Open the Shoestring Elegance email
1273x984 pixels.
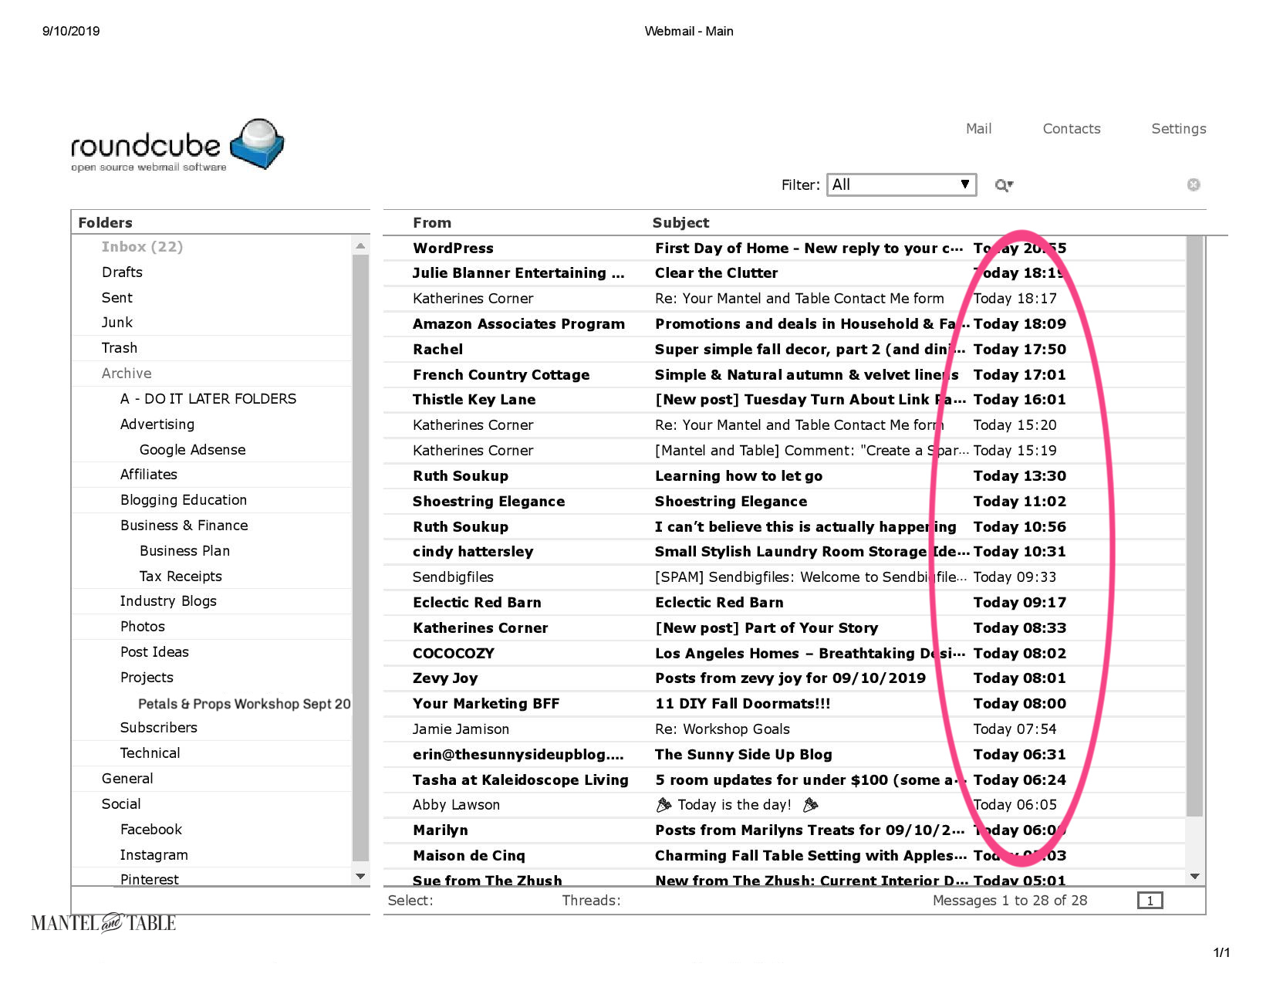coord(784,502)
